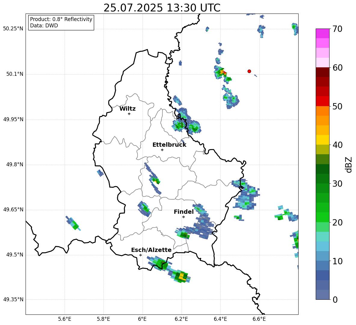
Task: Click the 50 value on the colorbar
Action: coord(337,106)
